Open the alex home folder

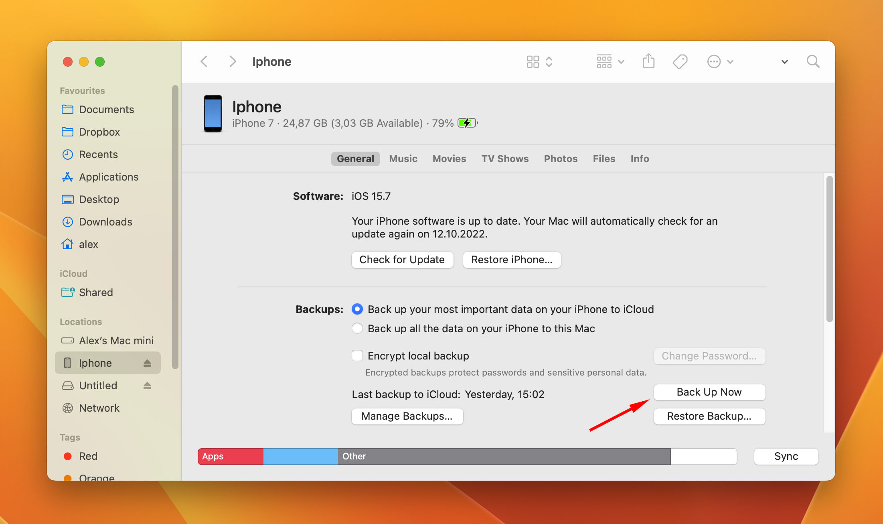tap(108, 244)
